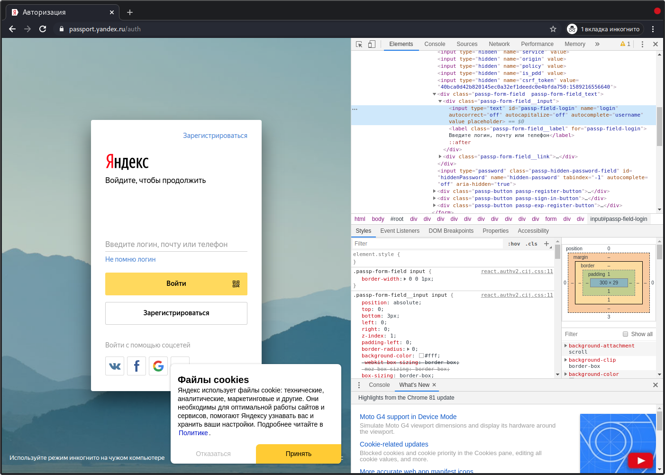Open the Network tab

click(x=499, y=44)
